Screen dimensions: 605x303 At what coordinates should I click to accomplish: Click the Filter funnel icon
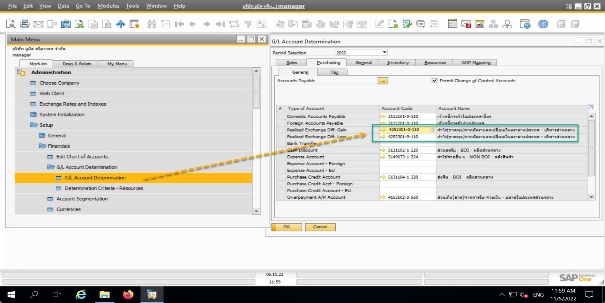[x=248, y=24]
